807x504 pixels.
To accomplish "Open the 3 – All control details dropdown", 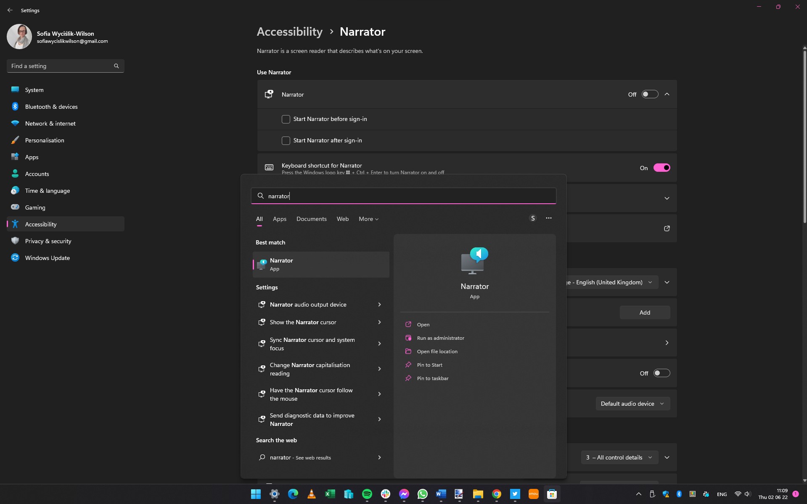I will coord(619,457).
